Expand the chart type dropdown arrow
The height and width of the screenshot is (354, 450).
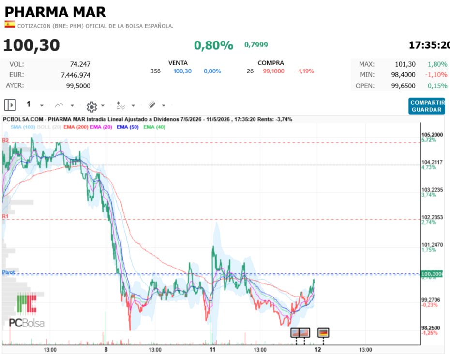pos(72,105)
